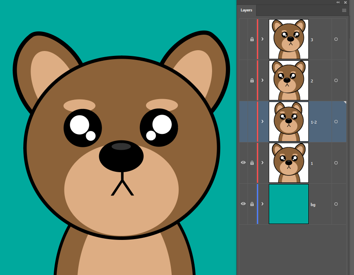Click the bear's left eye on canvas
The width and height of the screenshot is (354, 275).
coord(83,128)
